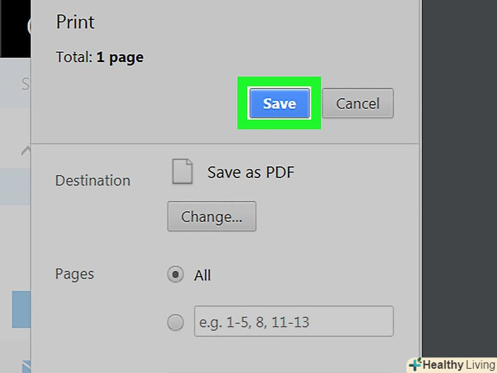Click the Total: 1 page summary text
Viewport: 497px width, 373px height.
(x=100, y=57)
